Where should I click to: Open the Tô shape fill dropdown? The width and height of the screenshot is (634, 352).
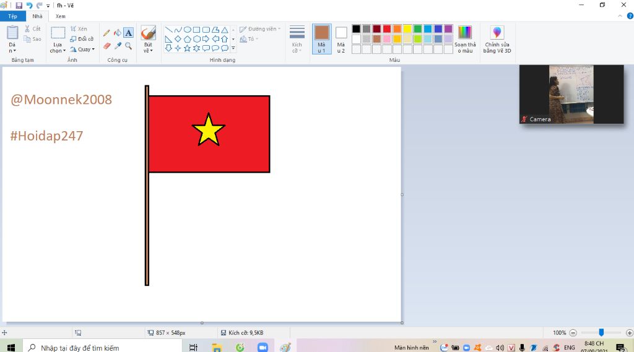pyautogui.click(x=249, y=39)
